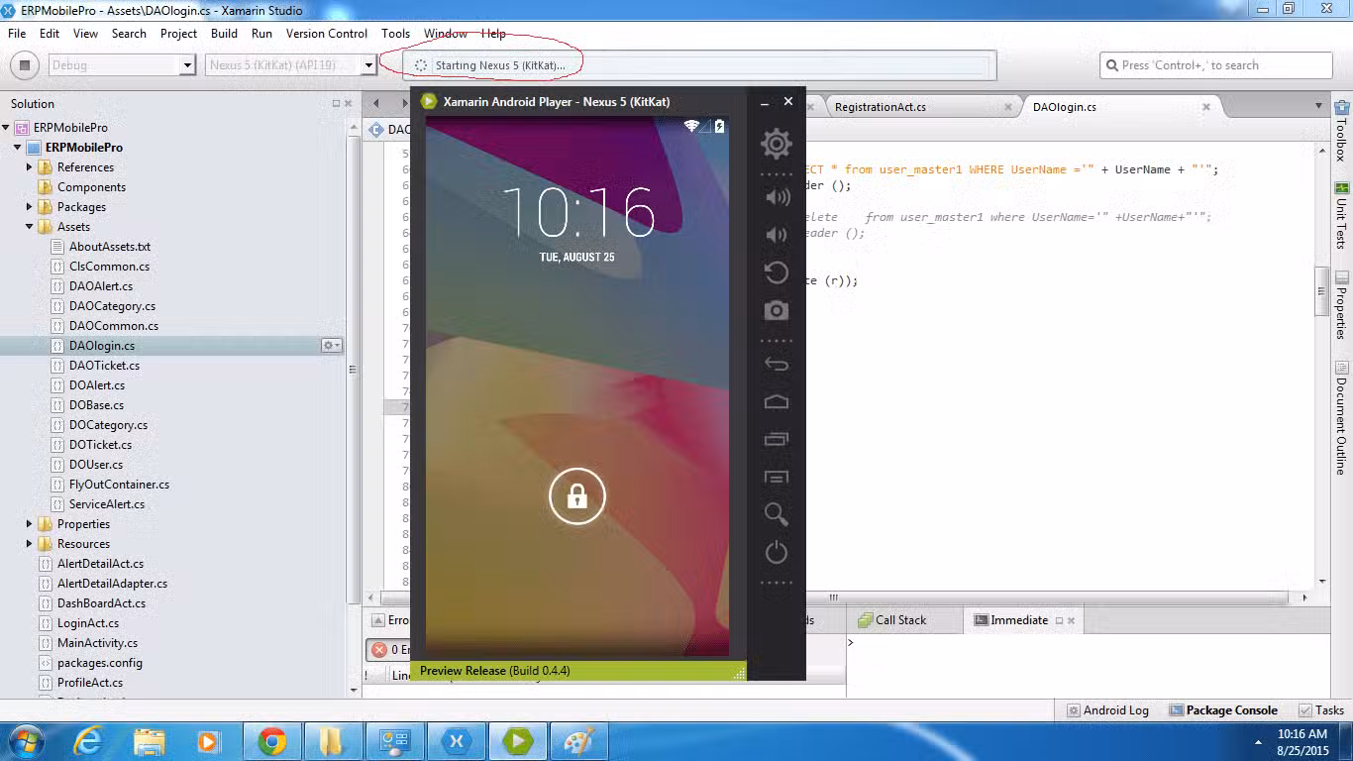1353x761 pixels.
Task: Open the Package Console panel
Action: tap(1223, 710)
